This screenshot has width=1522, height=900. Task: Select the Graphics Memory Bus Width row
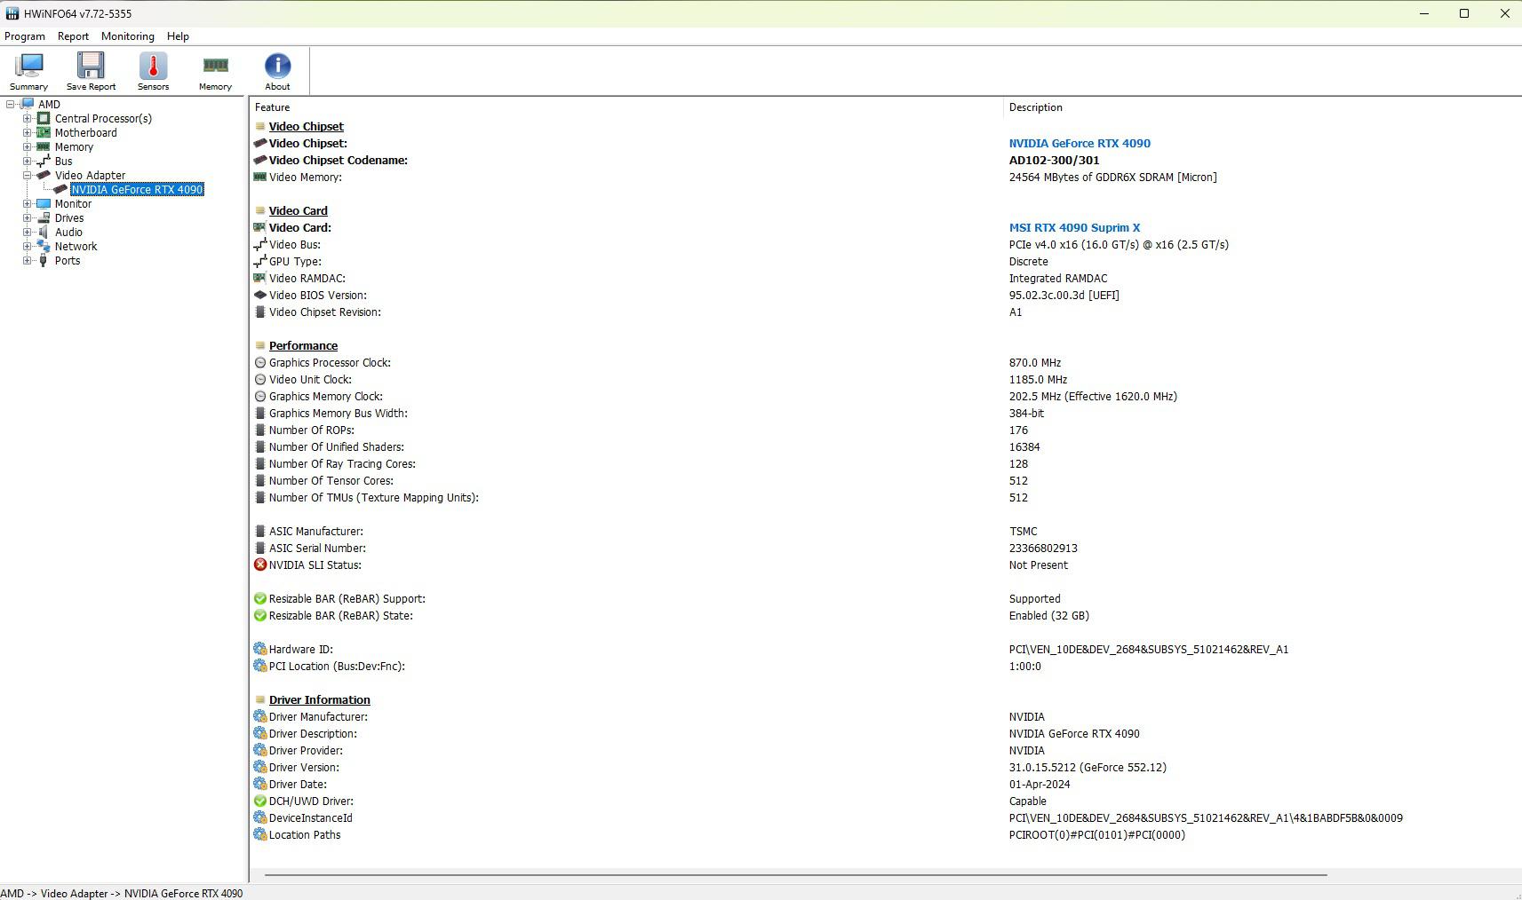pos(886,413)
